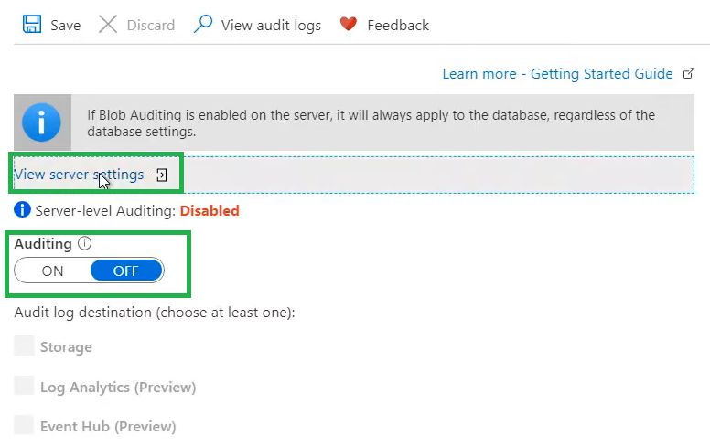Click the Server-level Auditing info icon
Viewport: 710px width, 446px height.
23,210
